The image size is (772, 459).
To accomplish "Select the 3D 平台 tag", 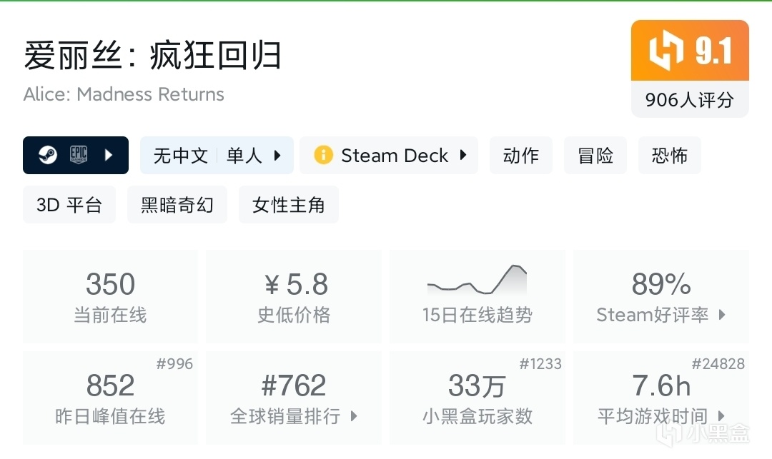I will [x=69, y=205].
